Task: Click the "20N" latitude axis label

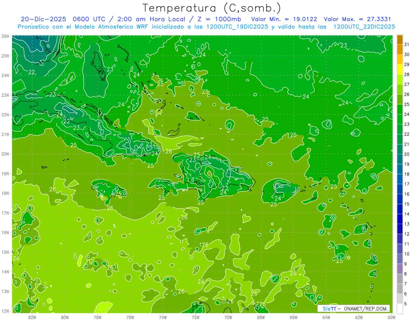Action: tap(5, 154)
